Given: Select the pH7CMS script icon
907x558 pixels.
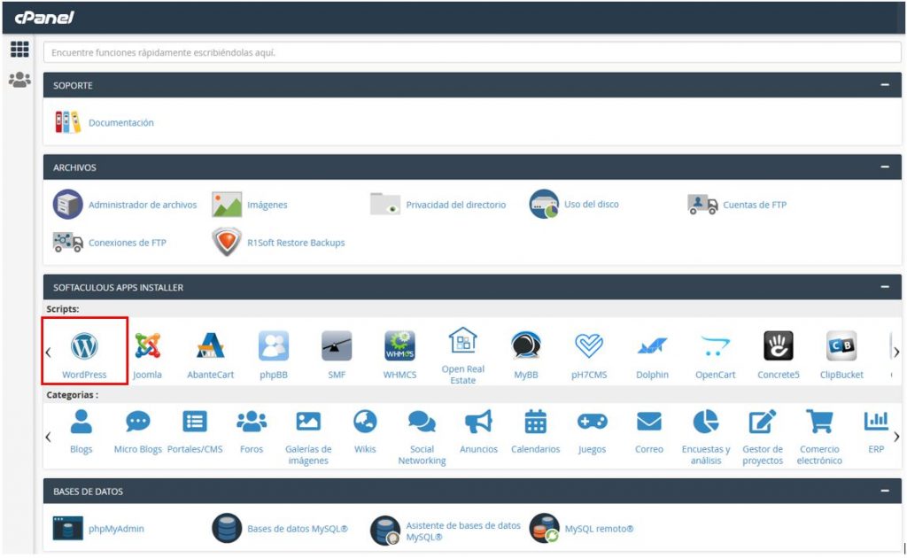Looking at the screenshot, I should pos(589,345).
